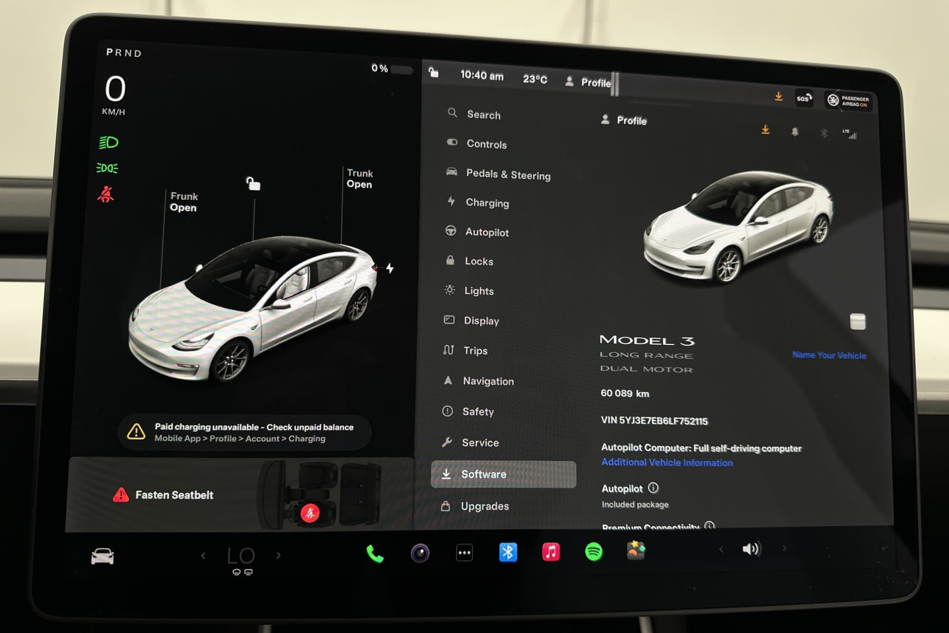Tap the lock icon in status bar

pos(433,73)
